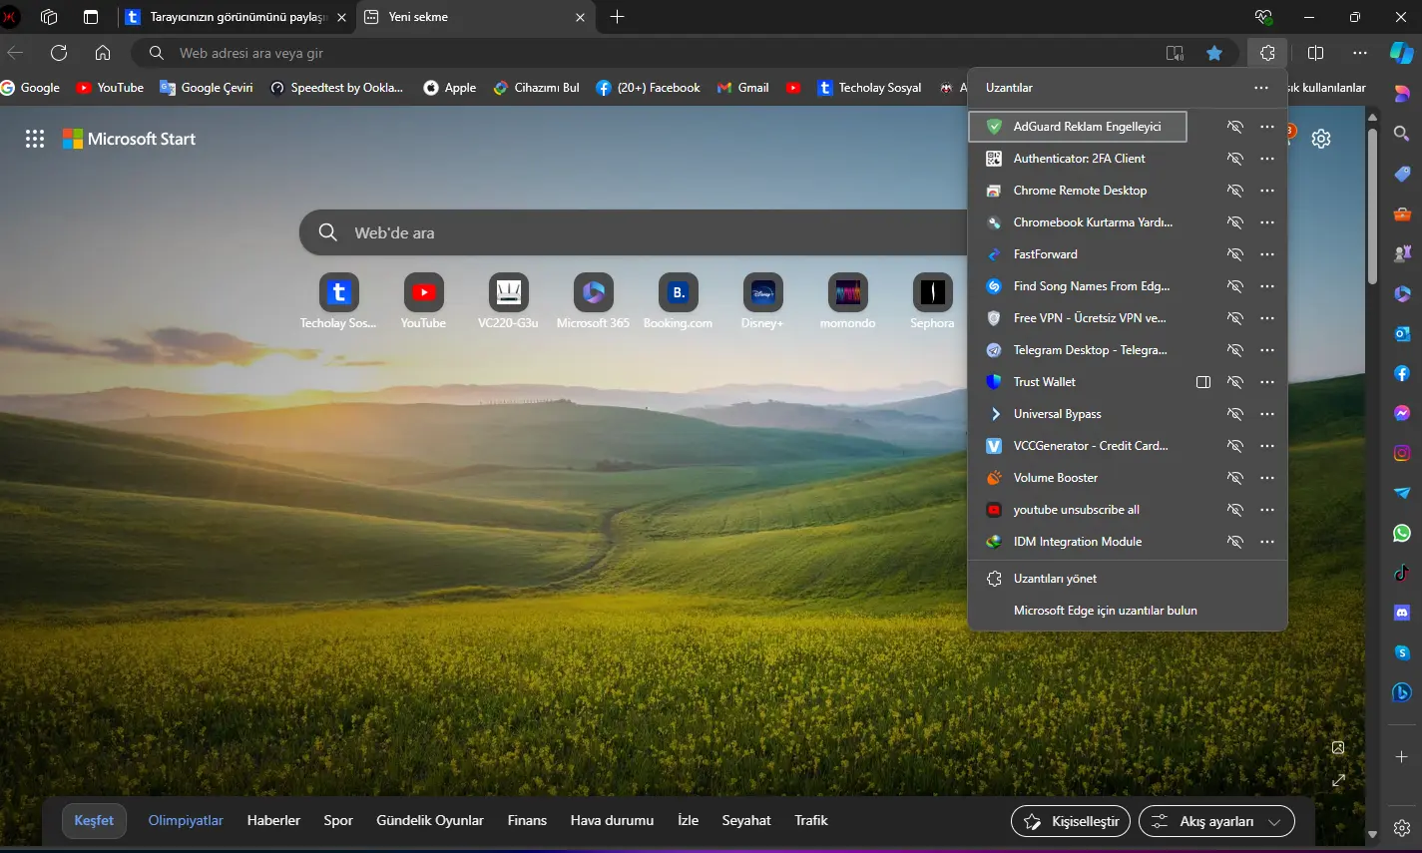Open Trust Wallet side panel icon
Image resolution: width=1422 pixels, height=853 pixels.
pos(1203,382)
